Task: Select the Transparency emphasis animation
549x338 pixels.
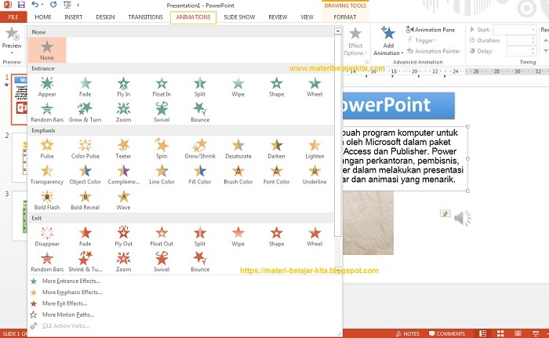Action: (47, 175)
